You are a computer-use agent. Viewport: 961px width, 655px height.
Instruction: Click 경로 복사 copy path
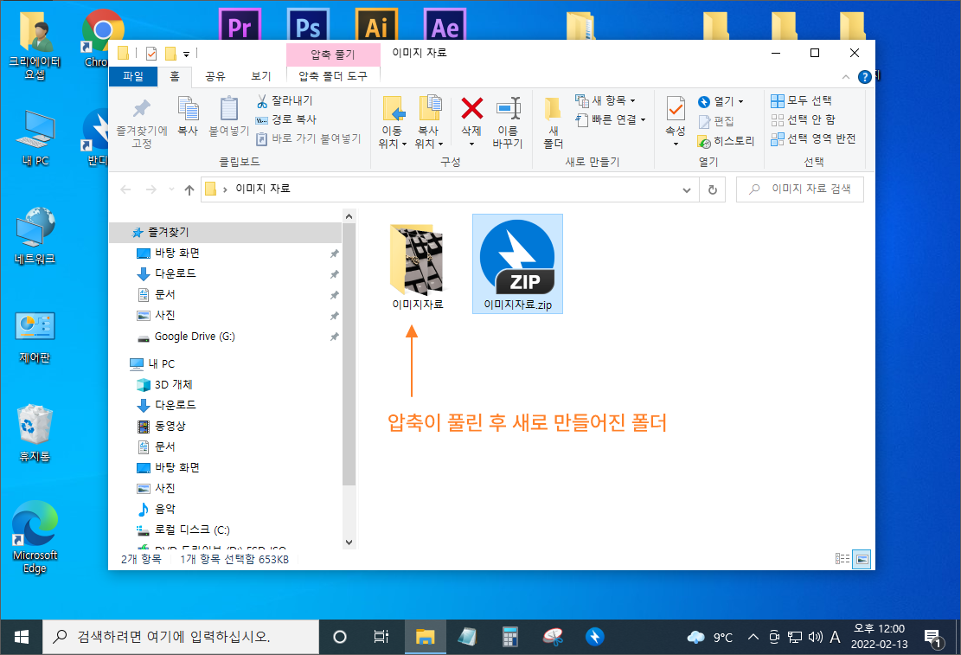pos(286,119)
